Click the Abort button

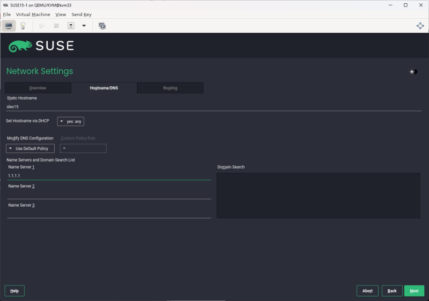pos(367,291)
